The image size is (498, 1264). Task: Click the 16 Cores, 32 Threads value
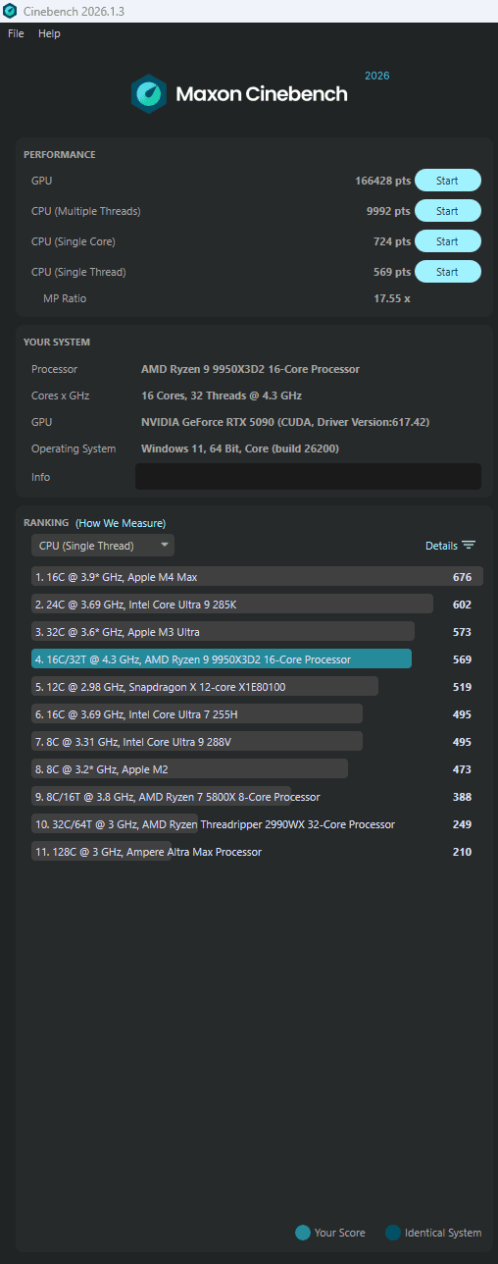(222, 395)
